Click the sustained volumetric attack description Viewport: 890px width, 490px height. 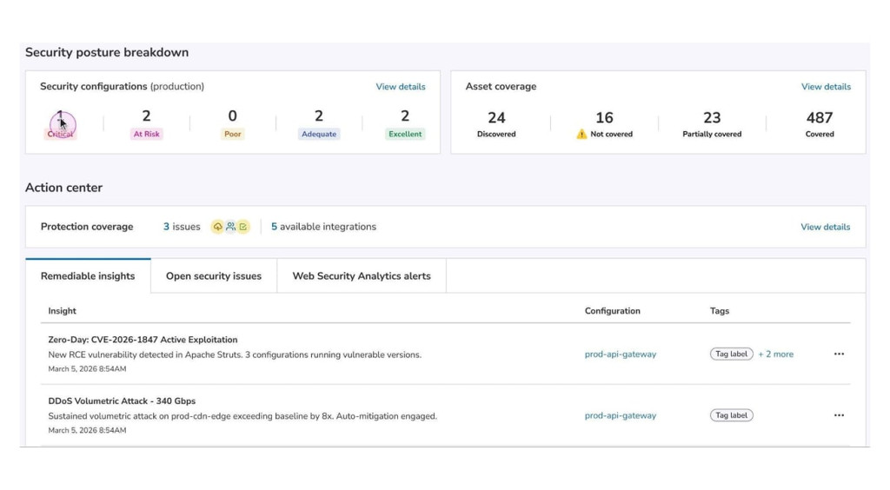[x=243, y=416]
